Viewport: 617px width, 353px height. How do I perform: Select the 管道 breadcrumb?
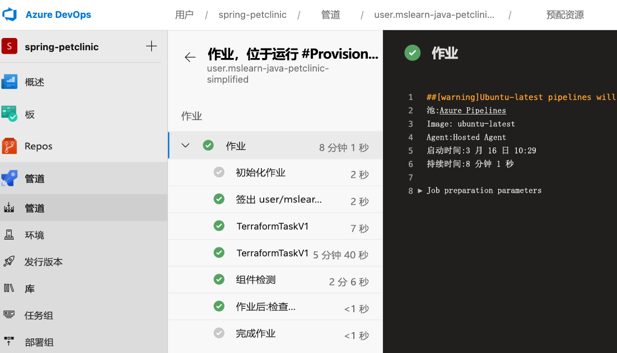click(x=330, y=15)
